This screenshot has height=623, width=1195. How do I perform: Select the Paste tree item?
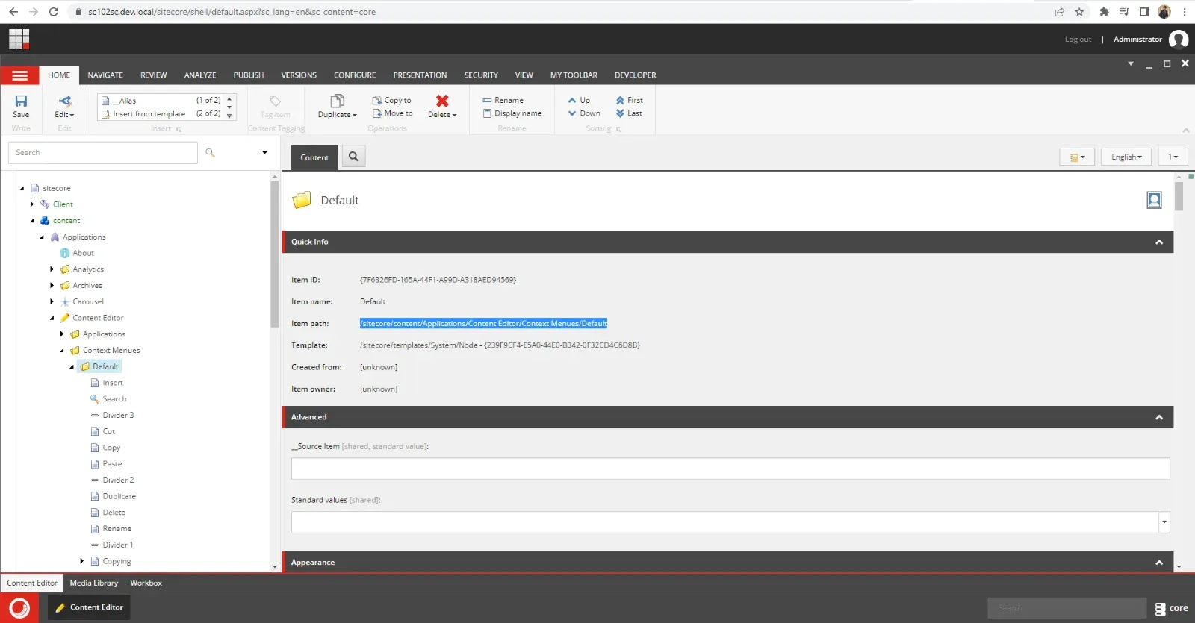[x=106, y=464]
